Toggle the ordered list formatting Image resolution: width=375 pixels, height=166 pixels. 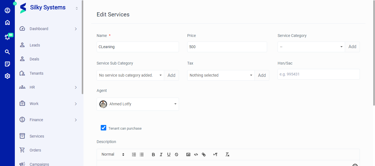(x=134, y=154)
